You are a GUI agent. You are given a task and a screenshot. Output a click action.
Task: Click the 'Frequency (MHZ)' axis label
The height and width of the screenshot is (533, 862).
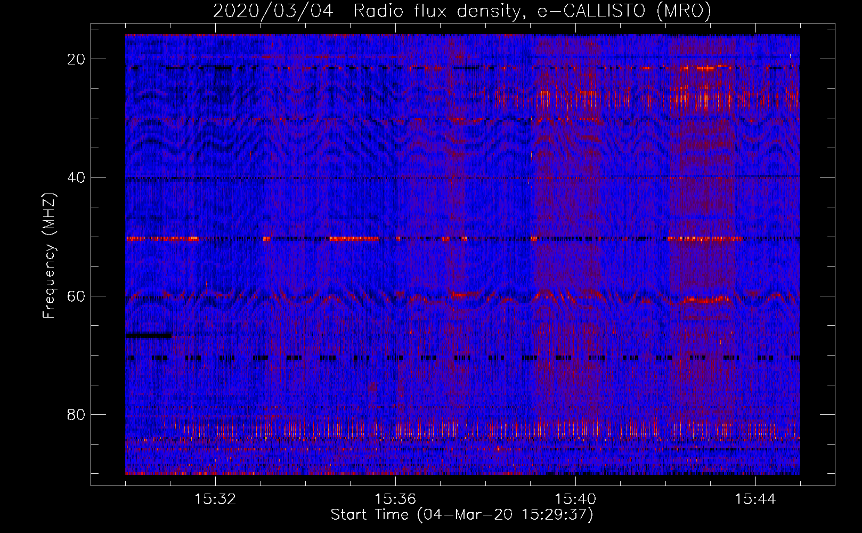coord(49,256)
